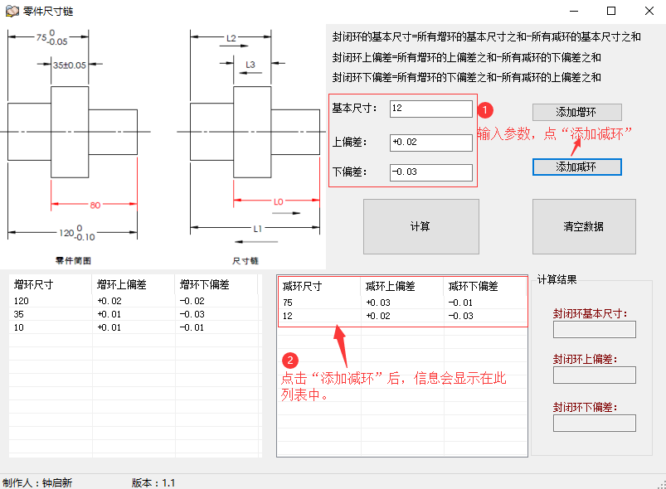Click the 减环上偏差 column header

click(x=402, y=286)
